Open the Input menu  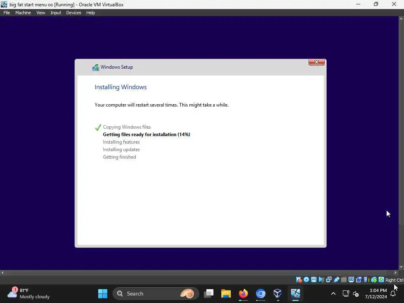[56, 13]
